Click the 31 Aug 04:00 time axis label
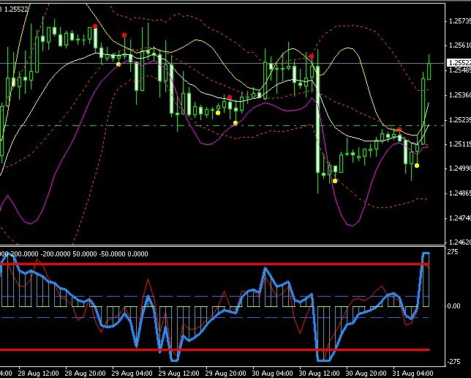 (413, 374)
